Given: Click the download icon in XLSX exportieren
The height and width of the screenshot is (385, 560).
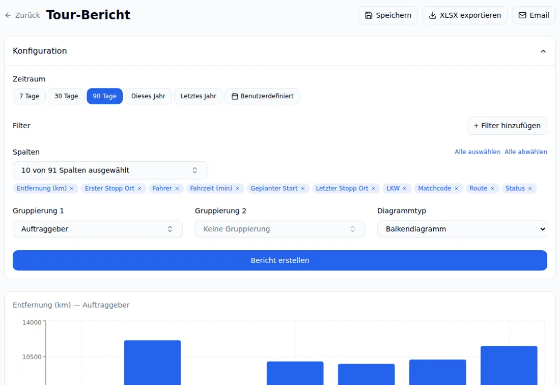Looking at the screenshot, I should pos(433,15).
